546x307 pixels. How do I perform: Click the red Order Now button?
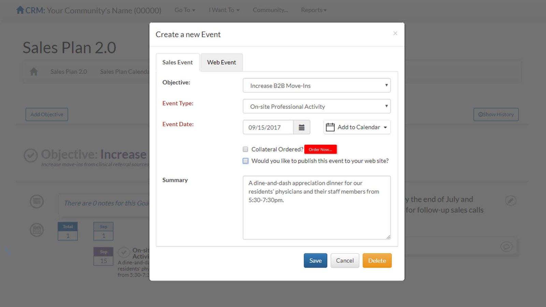tap(320, 149)
